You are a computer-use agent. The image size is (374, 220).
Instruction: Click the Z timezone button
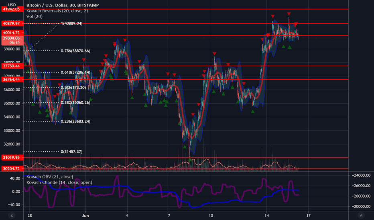point(12,216)
